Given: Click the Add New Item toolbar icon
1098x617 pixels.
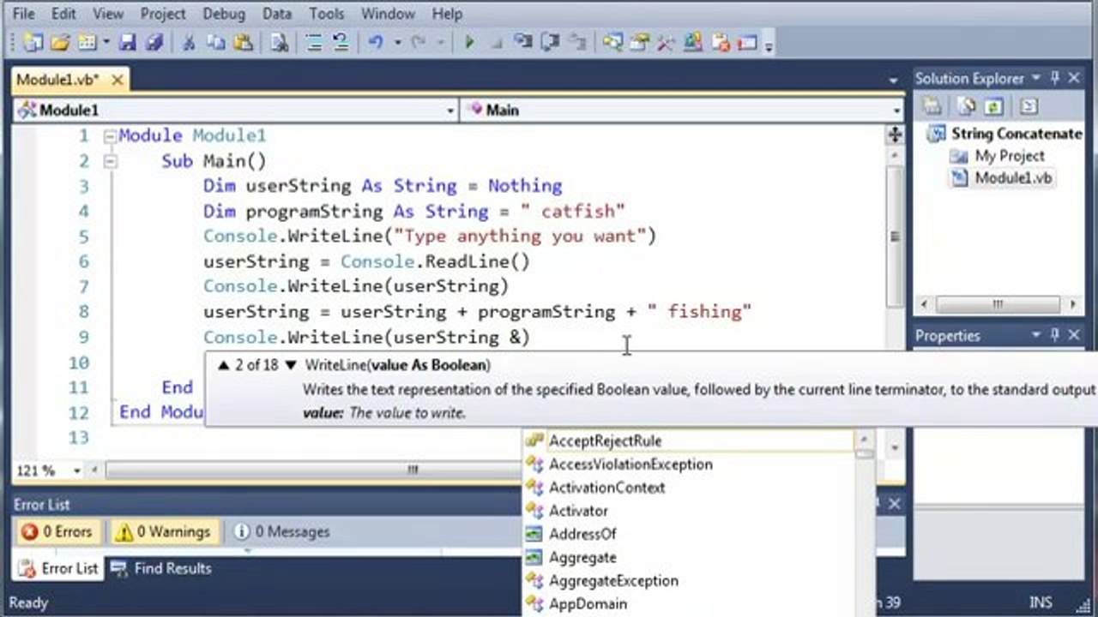Looking at the screenshot, I should tap(87, 42).
